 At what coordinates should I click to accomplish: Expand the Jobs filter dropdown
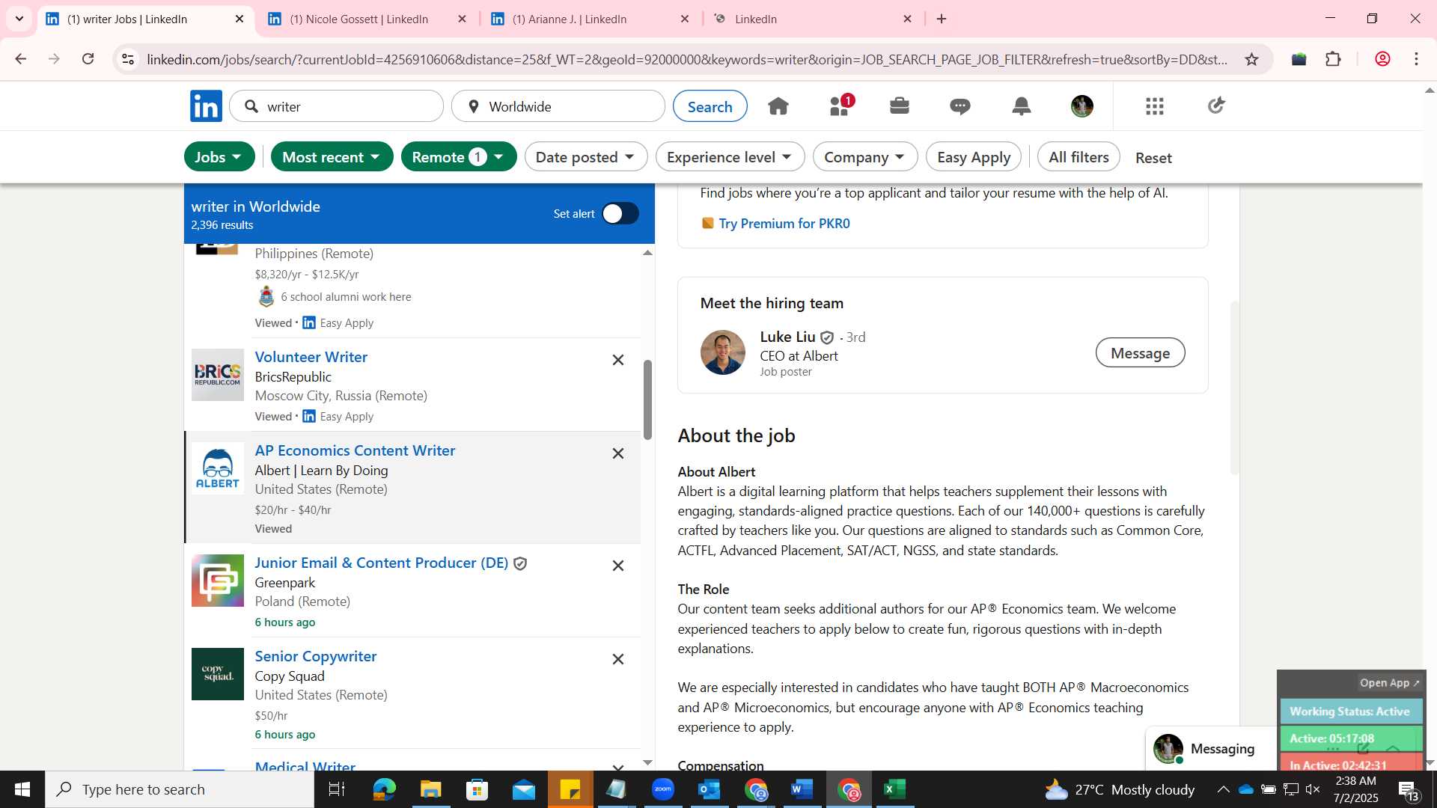(x=219, y=157)
